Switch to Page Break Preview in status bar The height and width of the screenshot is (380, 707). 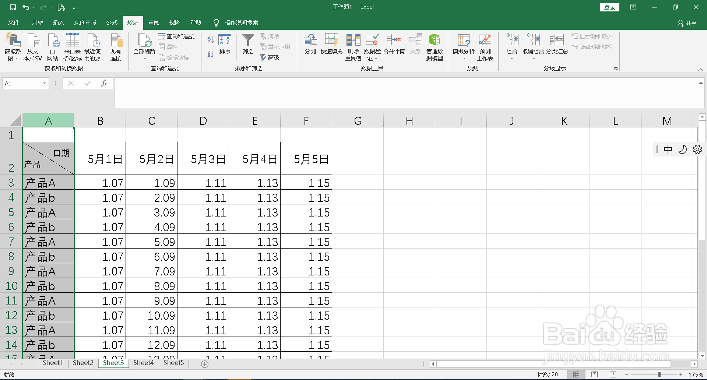pyautogui.click(x=613, y=374)
